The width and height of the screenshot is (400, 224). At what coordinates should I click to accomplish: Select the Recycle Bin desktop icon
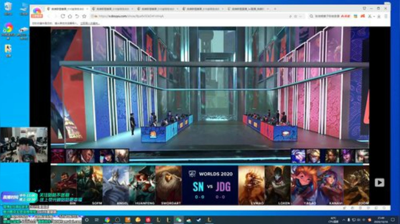[x=8, y=9]
